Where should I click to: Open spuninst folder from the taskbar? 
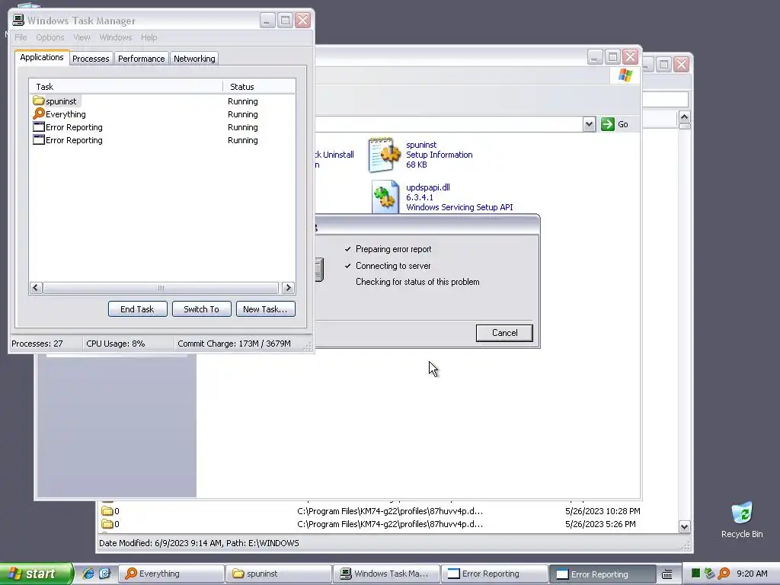[279, 574]
